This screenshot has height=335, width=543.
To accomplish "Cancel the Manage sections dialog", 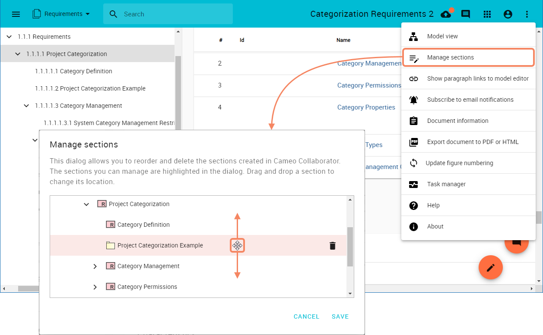I will [306, 316].
